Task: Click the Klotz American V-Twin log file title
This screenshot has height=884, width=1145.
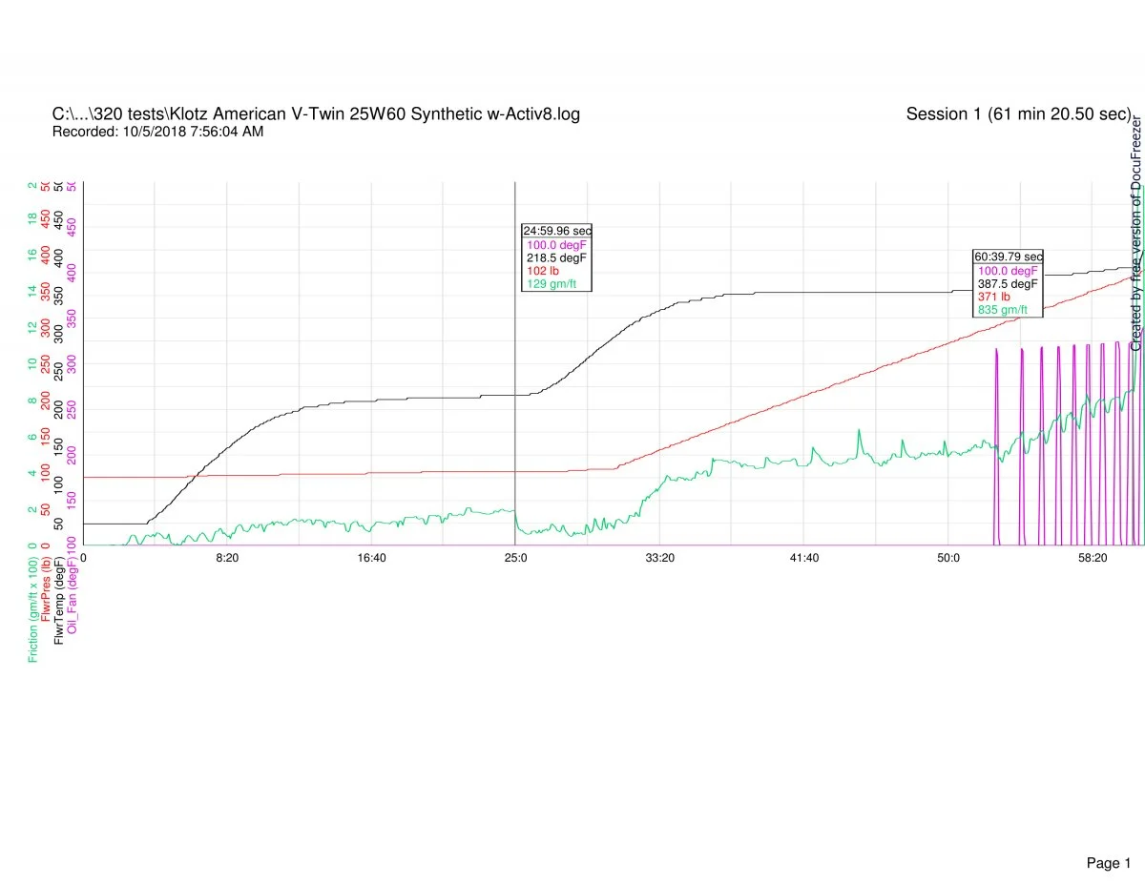Action: 316,114
